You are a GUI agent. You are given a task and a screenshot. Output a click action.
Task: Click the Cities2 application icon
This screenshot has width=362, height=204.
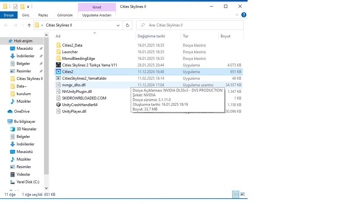(x=58, y=72)
